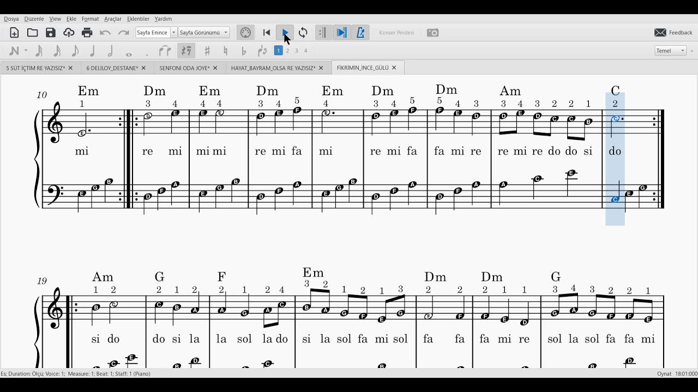The width and height of the screenshot is (698, 392).
Task: Select the whole note duration
Action: [129, 54]
